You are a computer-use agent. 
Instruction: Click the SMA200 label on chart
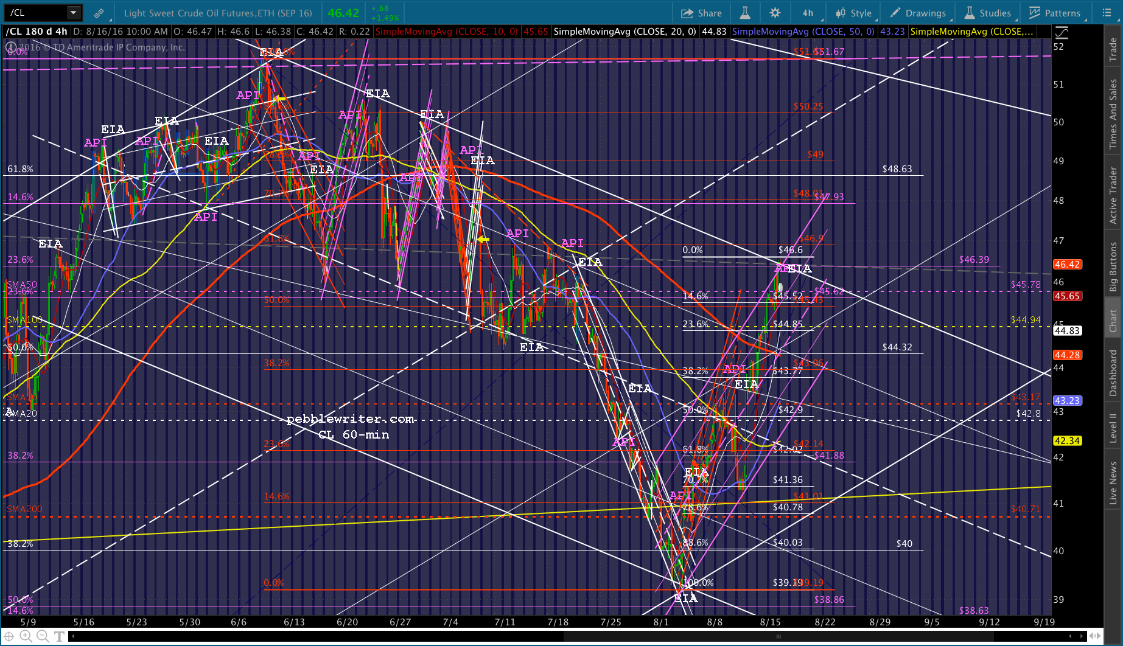[x=24, y=509]
